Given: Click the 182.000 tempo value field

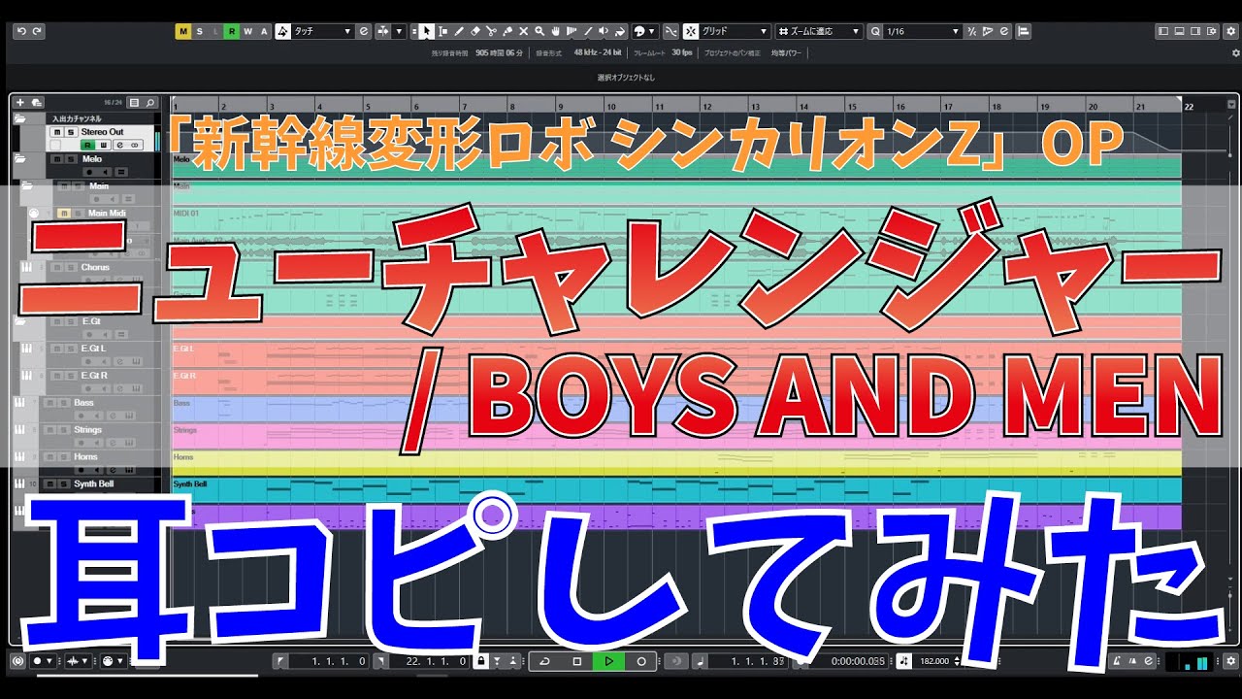Looking at the screenshot, I should tap(933, 661).
